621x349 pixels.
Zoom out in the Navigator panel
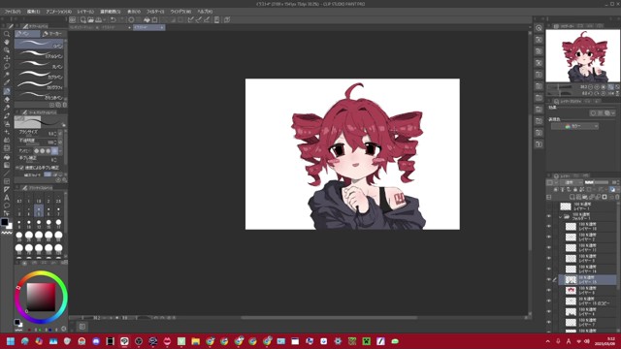pos(591,86)
